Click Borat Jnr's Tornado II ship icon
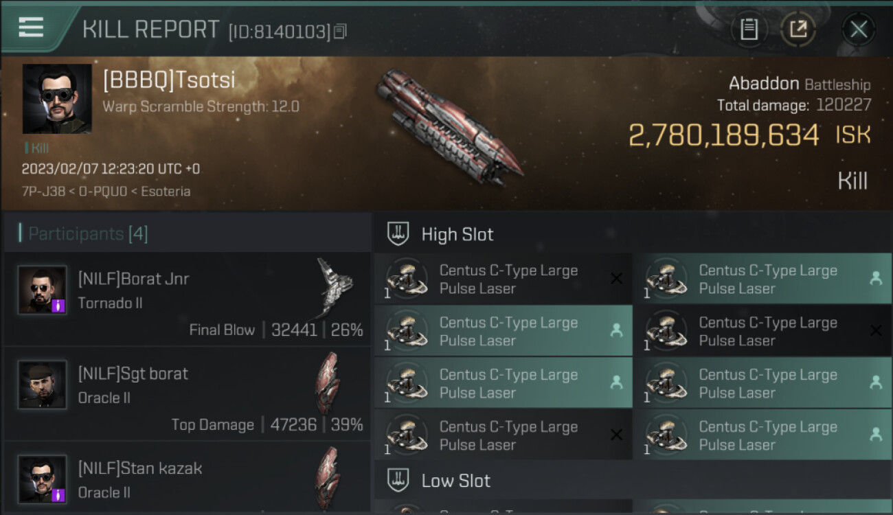The image size is (893, 515). pos(335,286)
